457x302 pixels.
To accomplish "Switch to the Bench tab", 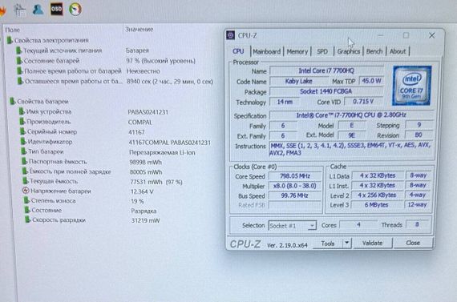I will [374, 51].
